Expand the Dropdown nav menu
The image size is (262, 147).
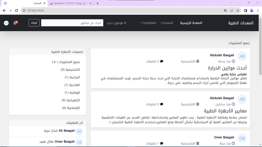coord(148,23)
